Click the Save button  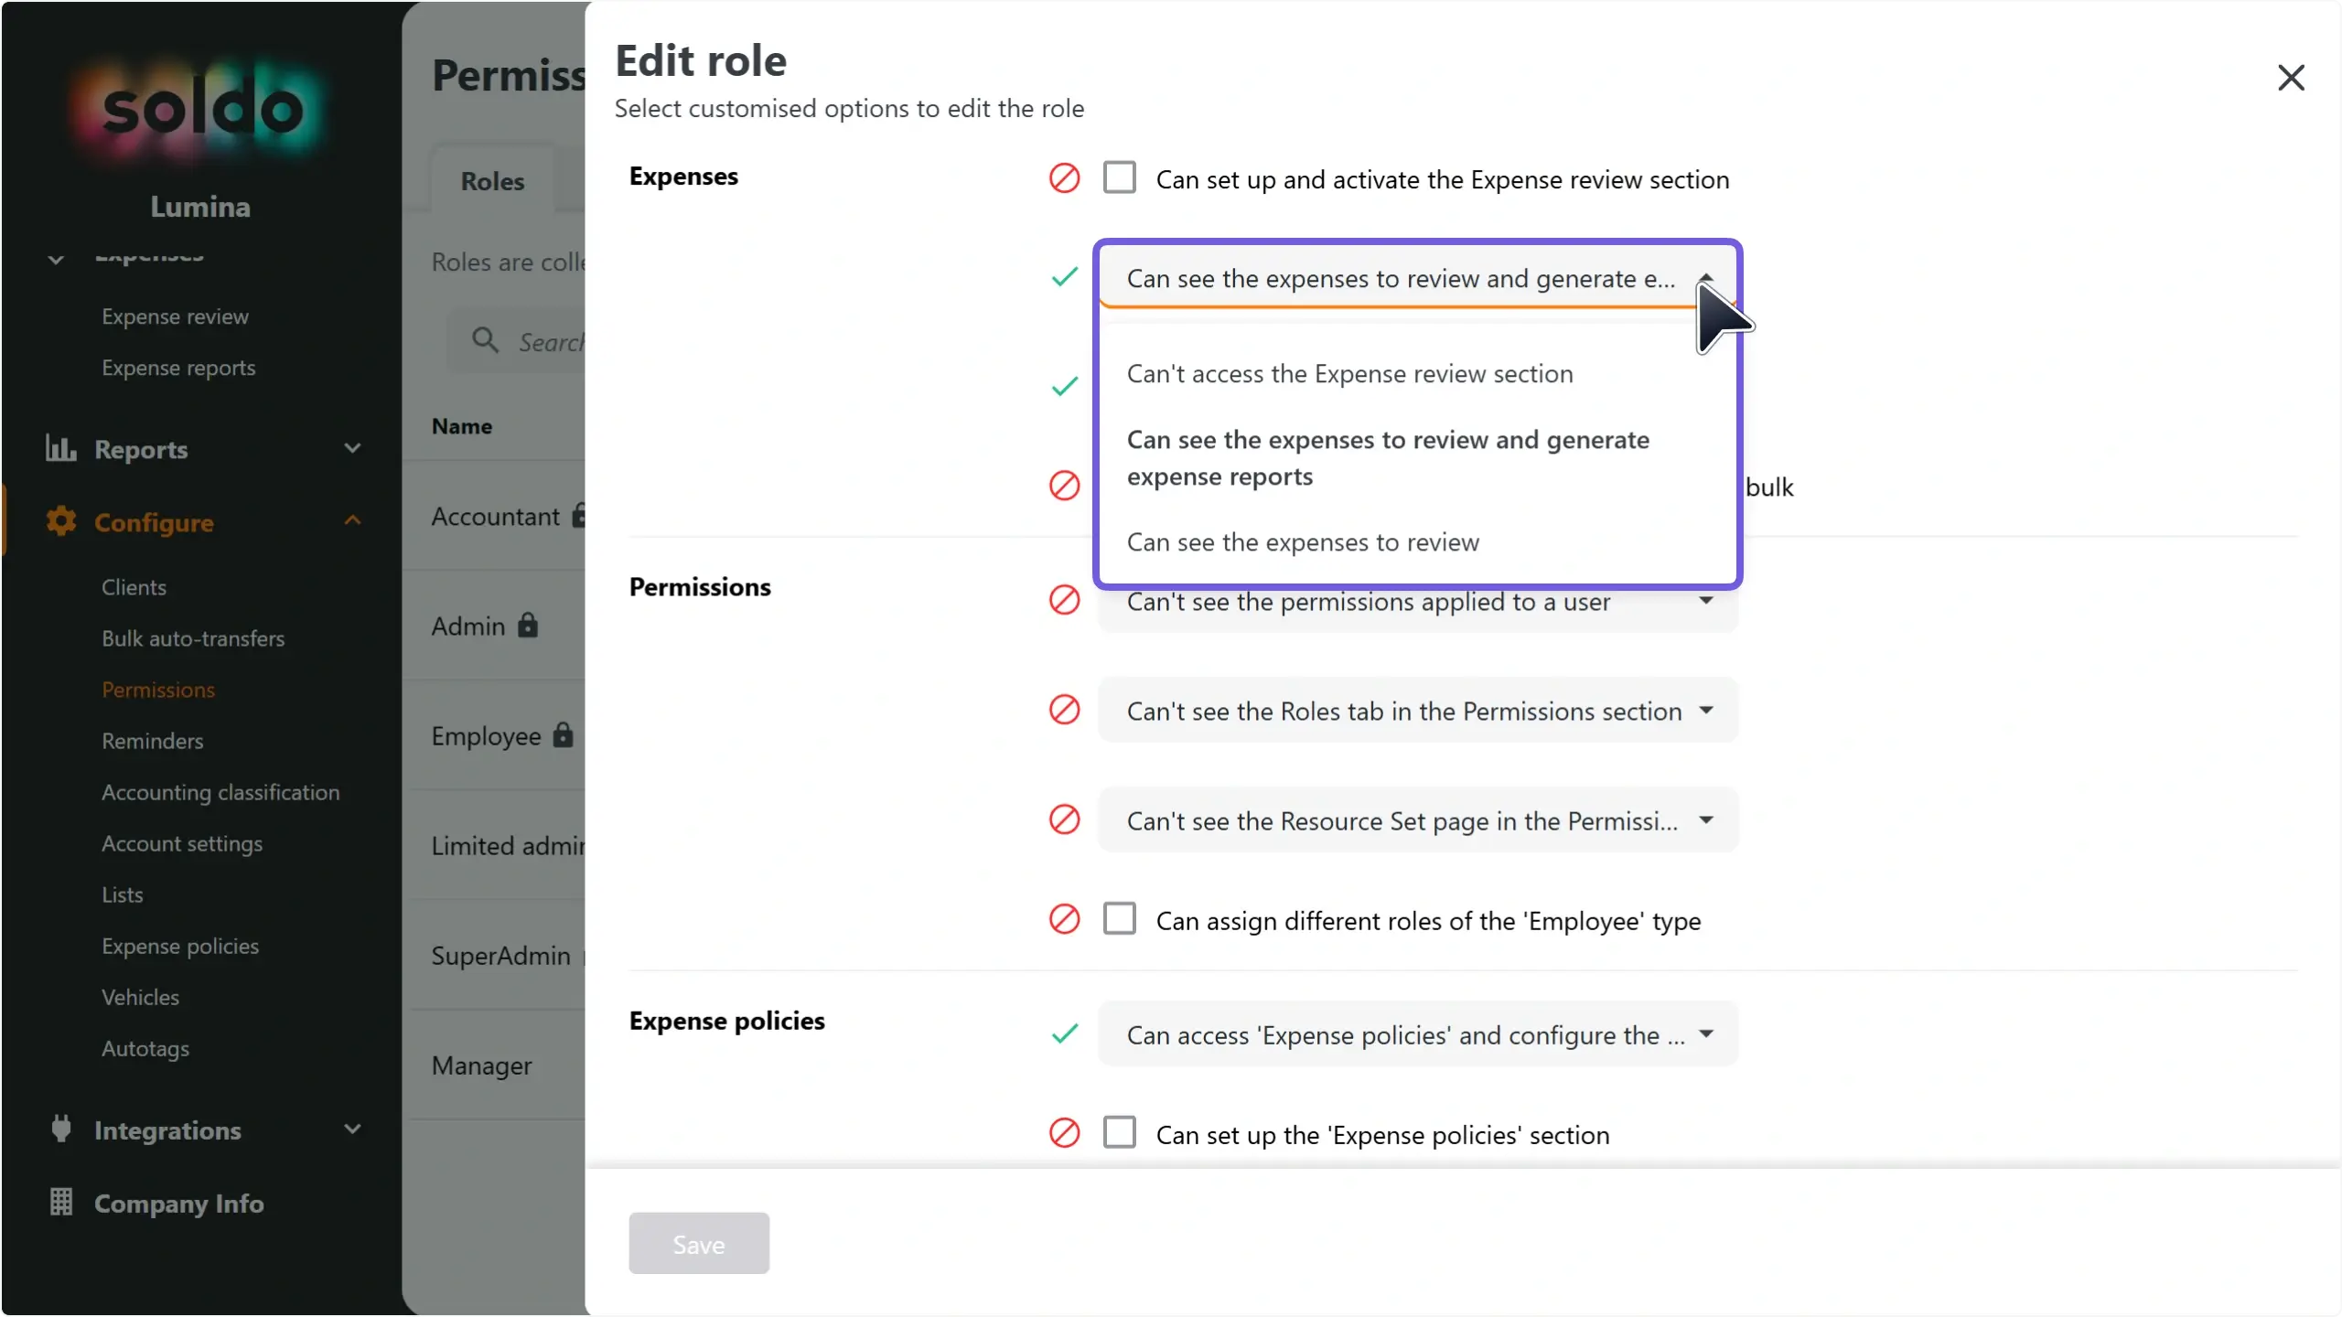[699, 1244]
